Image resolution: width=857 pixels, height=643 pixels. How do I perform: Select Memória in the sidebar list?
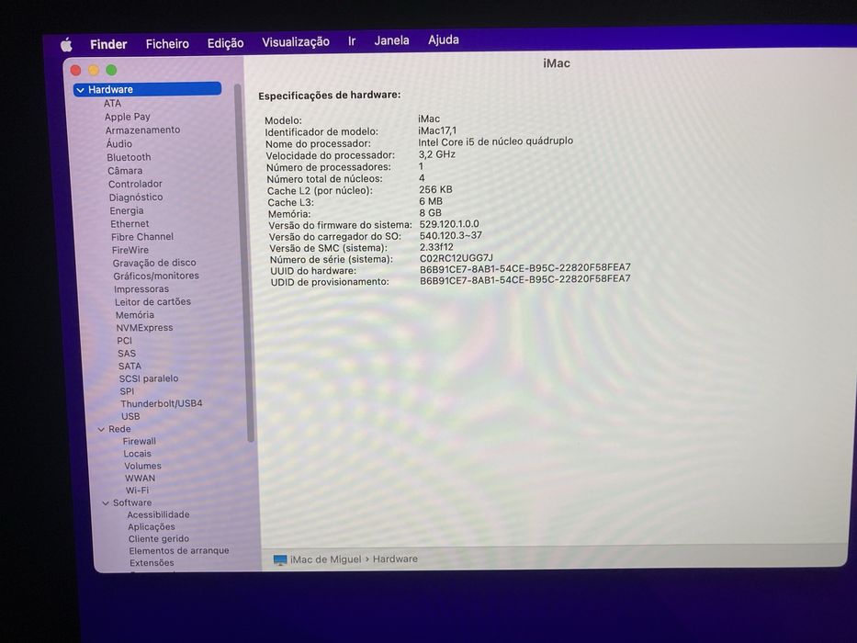click(x=135, y=315)
